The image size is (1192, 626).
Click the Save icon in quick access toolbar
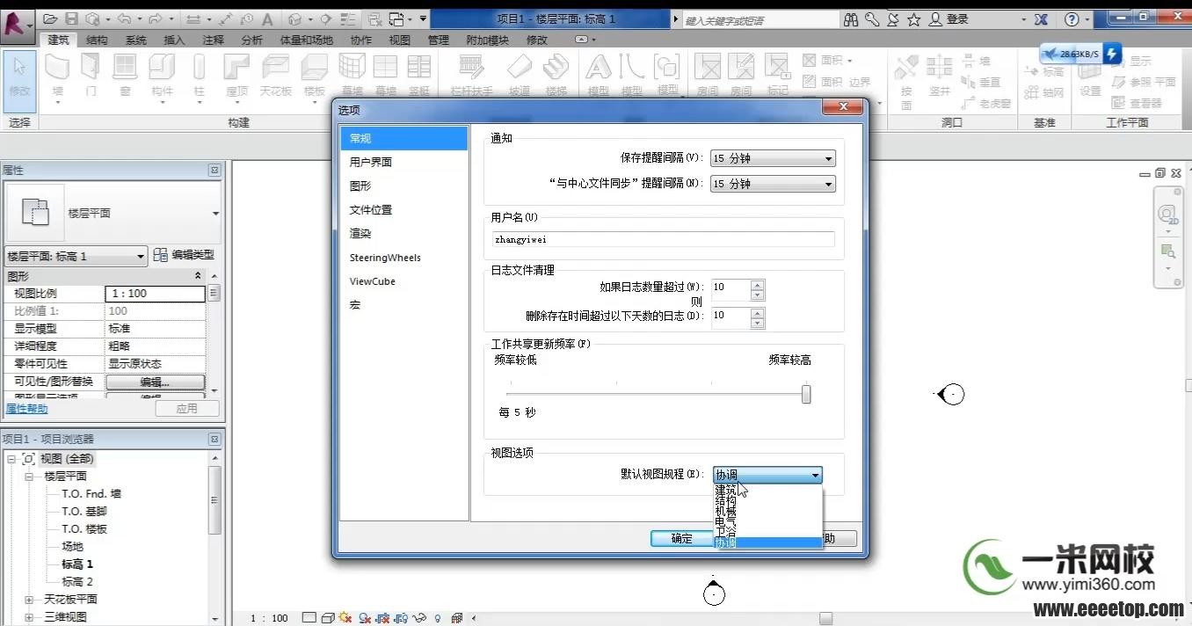[71, 18]
